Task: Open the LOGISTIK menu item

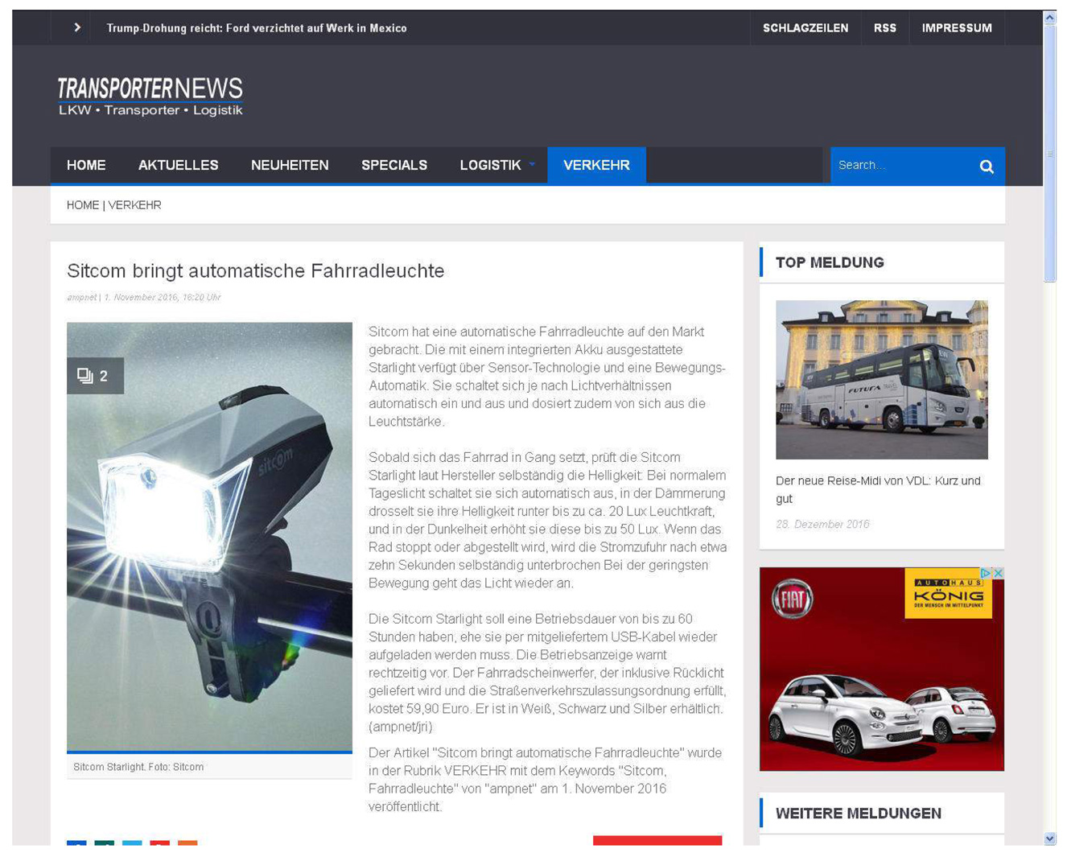Action: click(x=490, y=165)
